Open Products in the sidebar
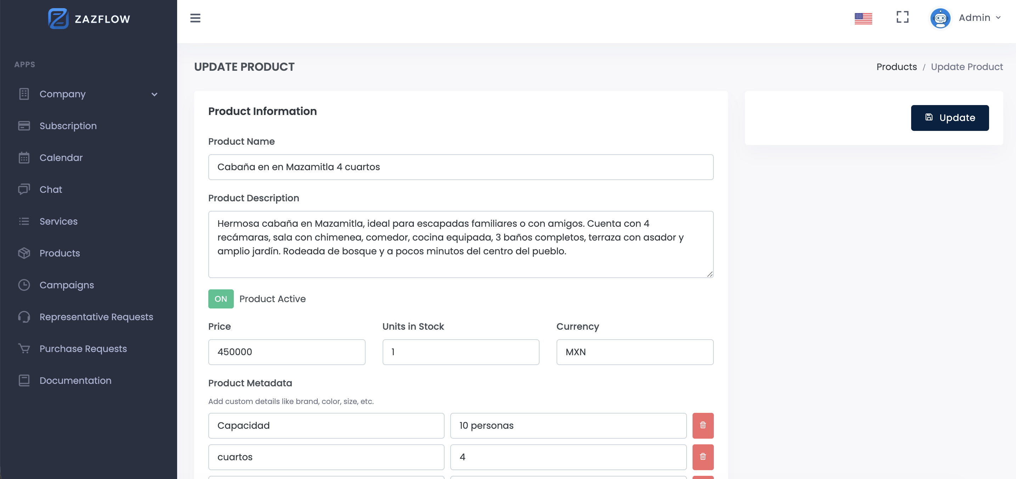Image resolution: width=1016 pixels, height=479 pixels. coord(60,253)
